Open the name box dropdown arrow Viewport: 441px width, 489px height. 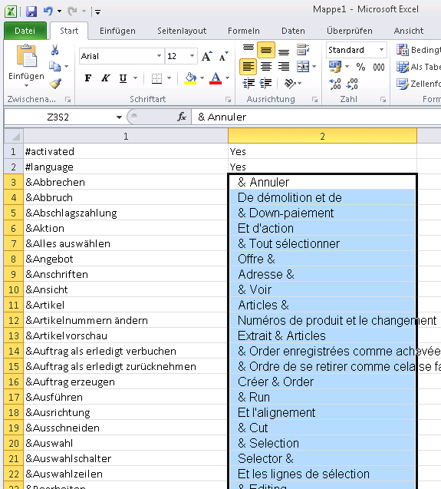pyautogui.click(x=119, y=117)
